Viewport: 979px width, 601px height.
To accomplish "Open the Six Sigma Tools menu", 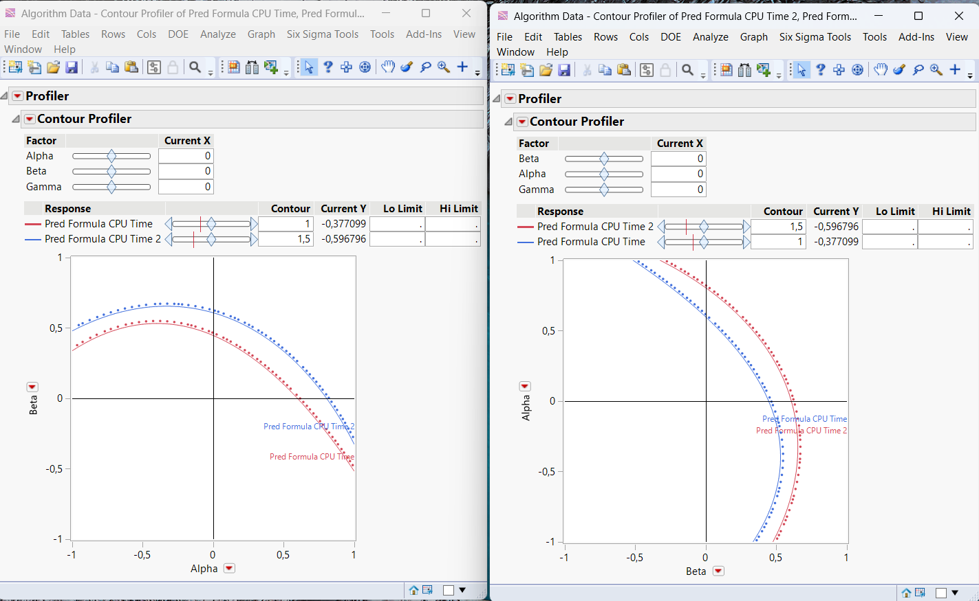I will pos(322,34).
